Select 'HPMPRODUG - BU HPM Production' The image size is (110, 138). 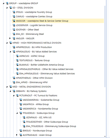34,47
